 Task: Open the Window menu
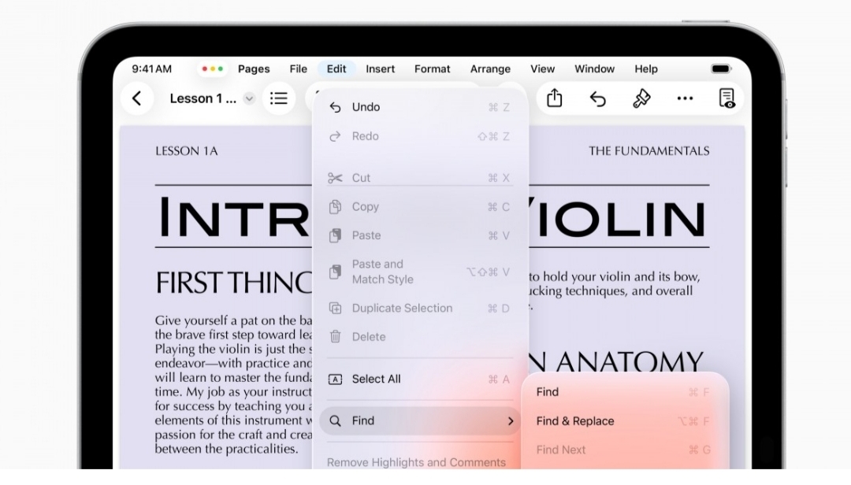click(x=594, y=69)
